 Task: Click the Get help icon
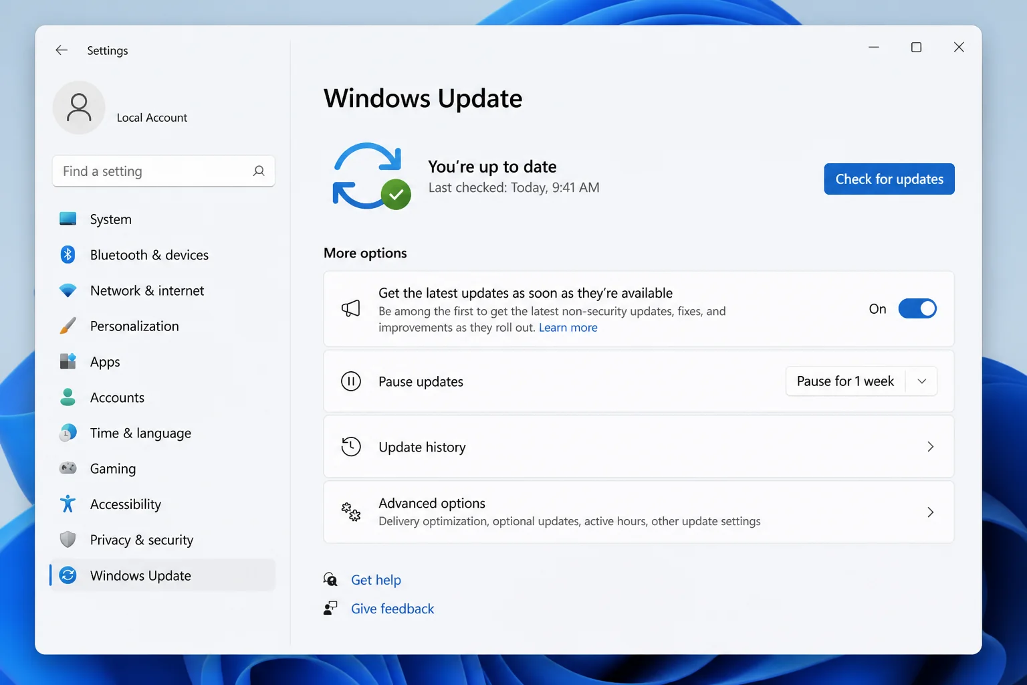pyautogui.click(x=330, y=579)
